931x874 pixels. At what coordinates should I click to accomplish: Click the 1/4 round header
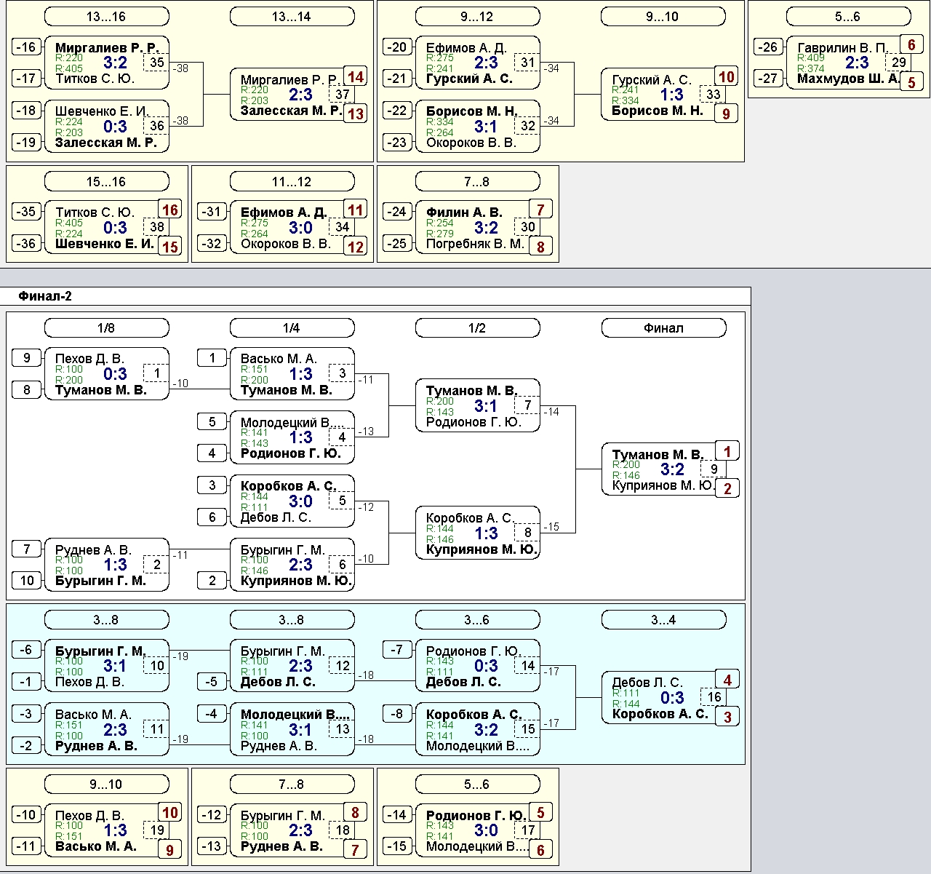click(x=292, y=328)
